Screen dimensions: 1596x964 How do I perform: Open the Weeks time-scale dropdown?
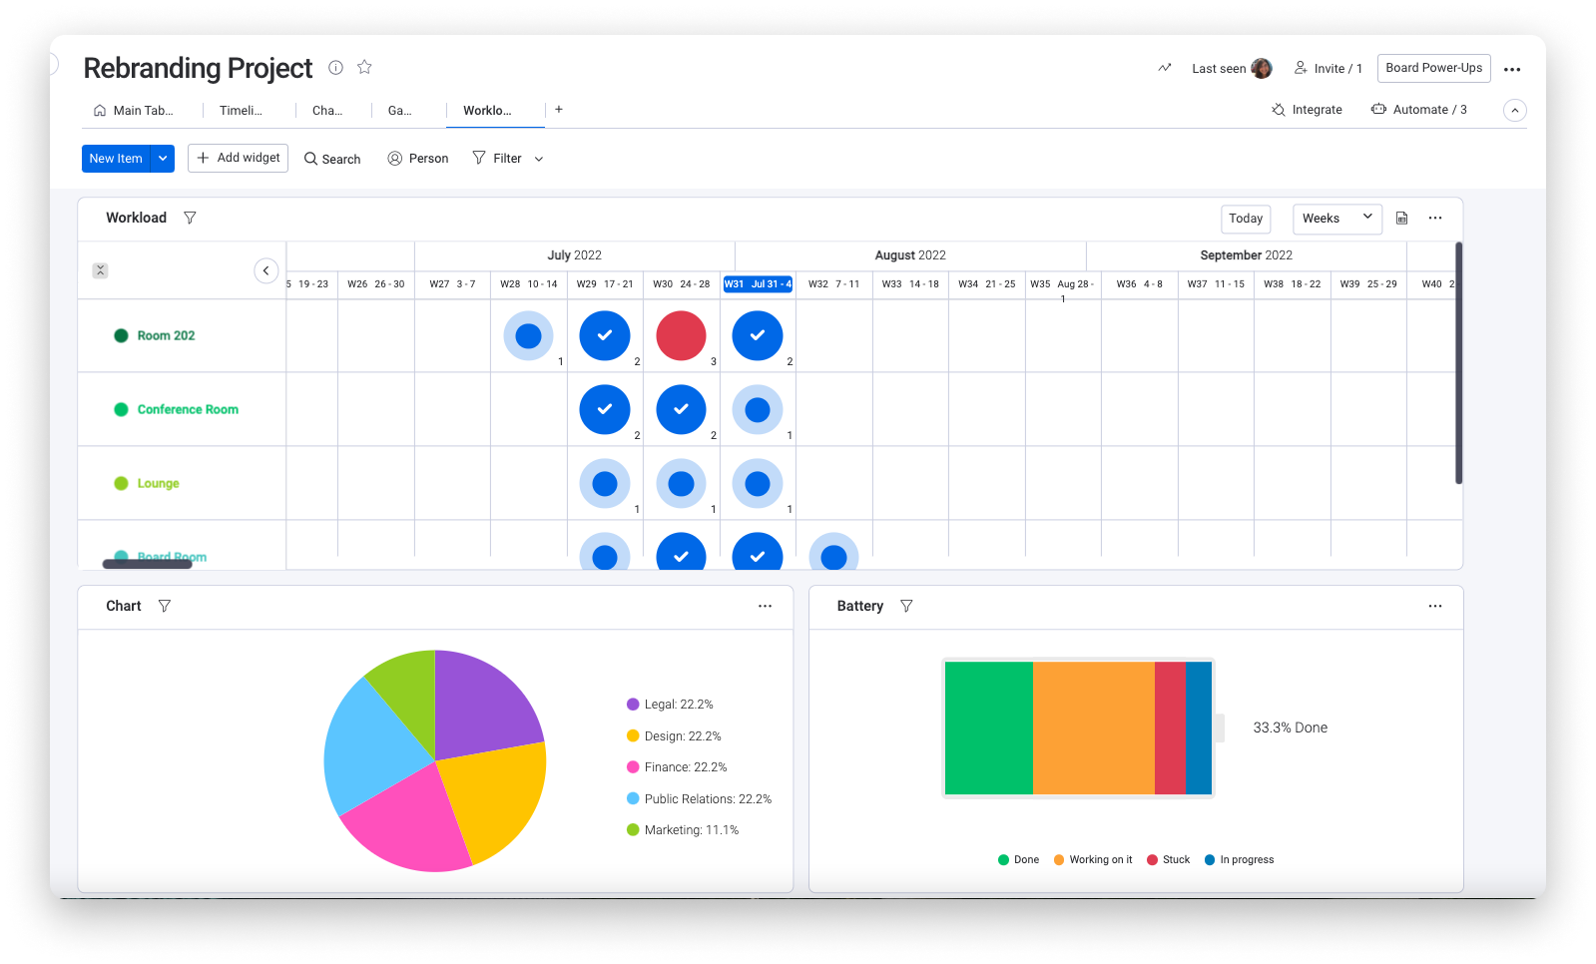click(x=1336, y=219)
